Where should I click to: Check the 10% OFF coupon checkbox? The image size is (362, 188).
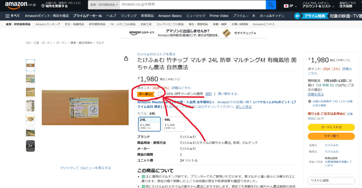click(x=159, y=94)
